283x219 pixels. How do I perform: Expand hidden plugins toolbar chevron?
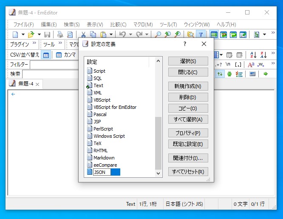point(34,43)
